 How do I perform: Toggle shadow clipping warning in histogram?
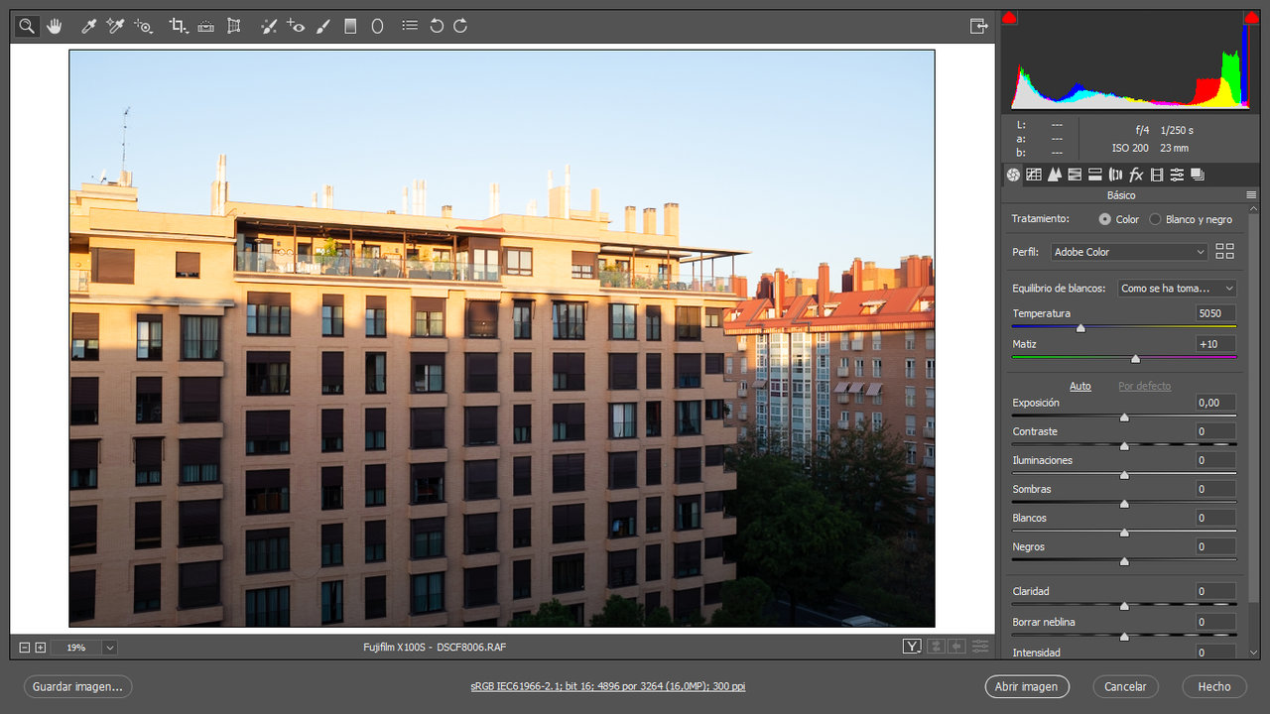[1009, 18]
